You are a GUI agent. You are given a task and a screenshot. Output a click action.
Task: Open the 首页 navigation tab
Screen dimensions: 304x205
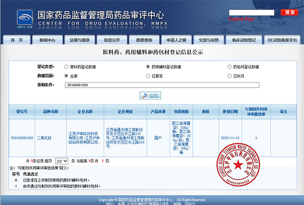coord(17,40)
